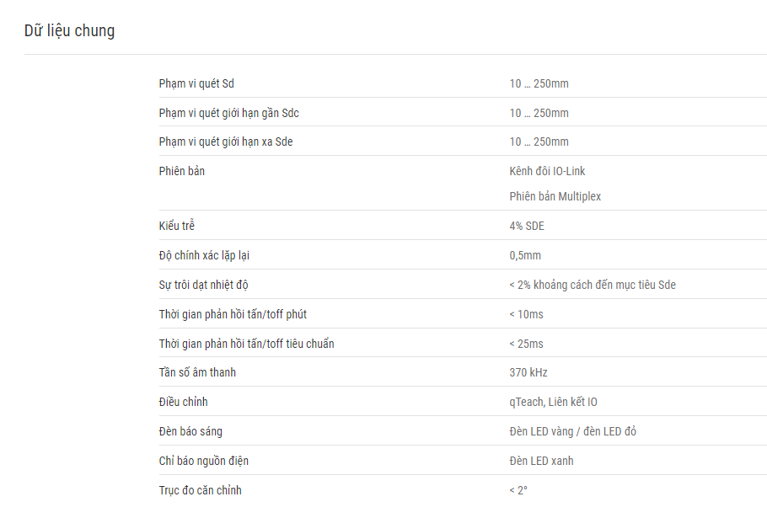Select the "Phạm vi quét giới hạn gần Sdc" row label

[228, 113]
